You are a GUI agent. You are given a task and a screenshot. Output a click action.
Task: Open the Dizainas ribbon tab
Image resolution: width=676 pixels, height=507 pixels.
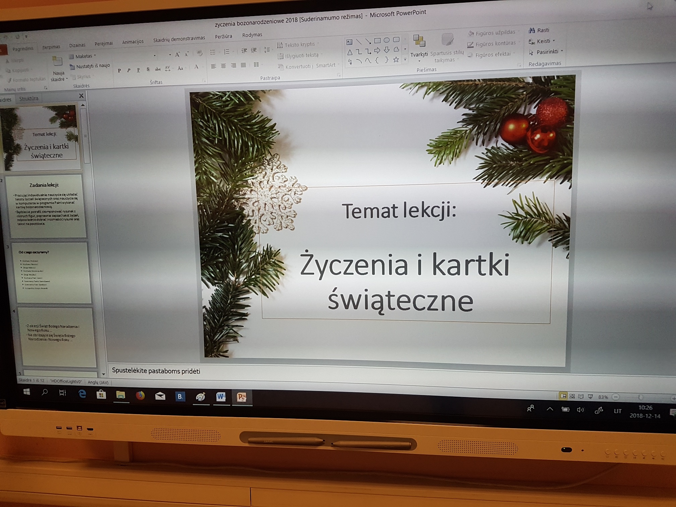(77, 45)
